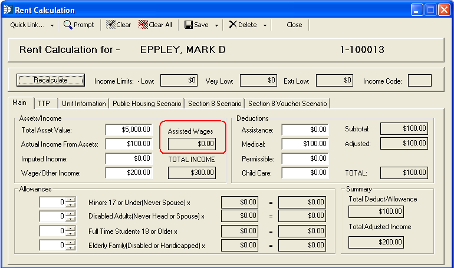
Task: Click Close in the toolbar
Action: pos(294,25)
